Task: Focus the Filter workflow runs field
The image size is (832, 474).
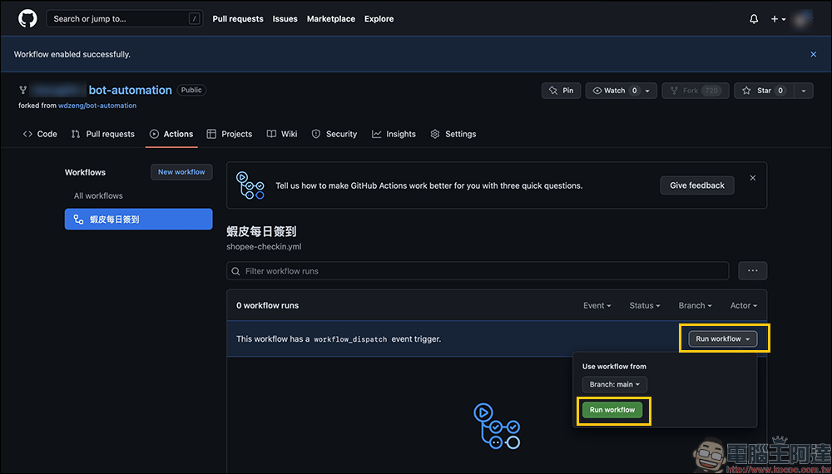Action: tap(478, 271)
